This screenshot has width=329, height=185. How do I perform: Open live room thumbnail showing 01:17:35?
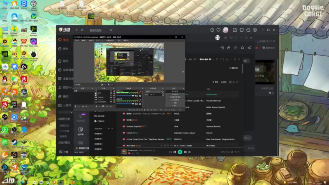pyautogui.click(x=265, y=72)
